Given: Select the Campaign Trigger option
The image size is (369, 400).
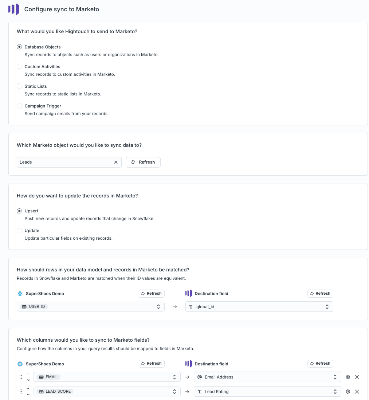Looking at the screenshot, I should [19, 106].
